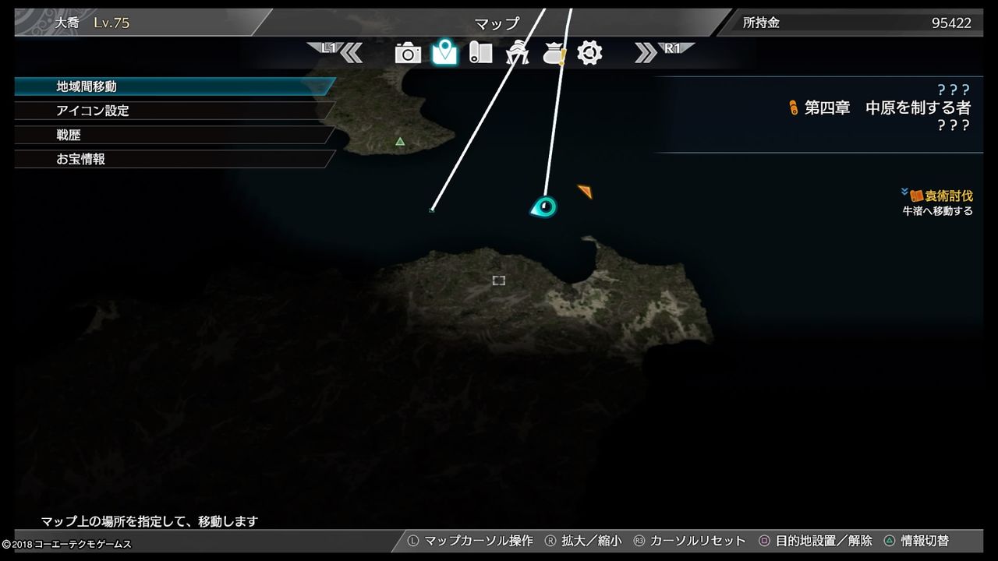Go to previous tab with L1 arrows
This screenshot has width=998, height=561.
click(337, 51)
